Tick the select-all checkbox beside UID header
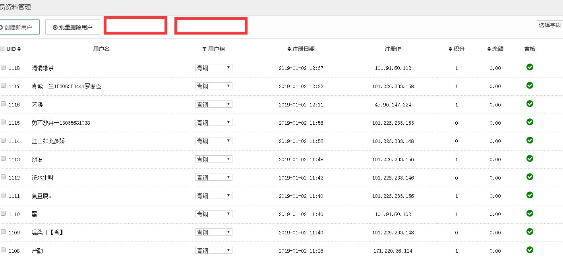The height and width of the screenshot is (257, 563). coord(2,48)
